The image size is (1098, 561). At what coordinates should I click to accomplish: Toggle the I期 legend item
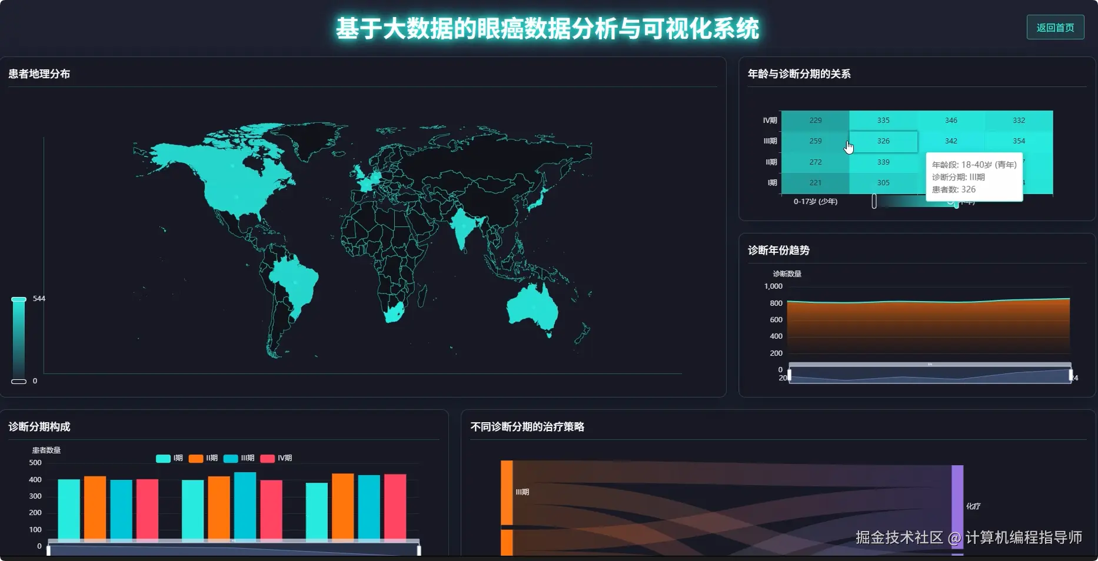pos(169,458)
